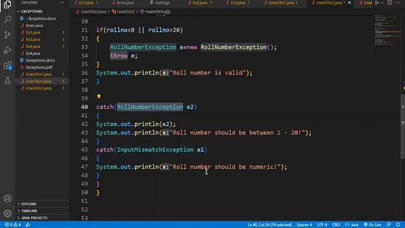Image resolution: width=405 pixels, height=228 pixels.
Task: Open Ex2.java in the explorer
Action: (33, 39)
